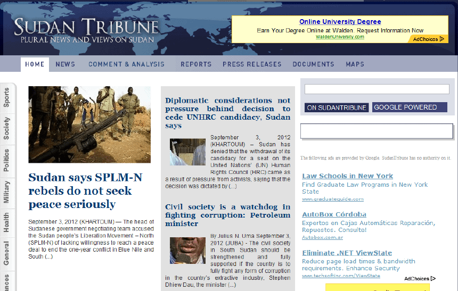Click (...) after SPLM-N article summary
This screenshot has width=458, height=291.
coord(48,256)
